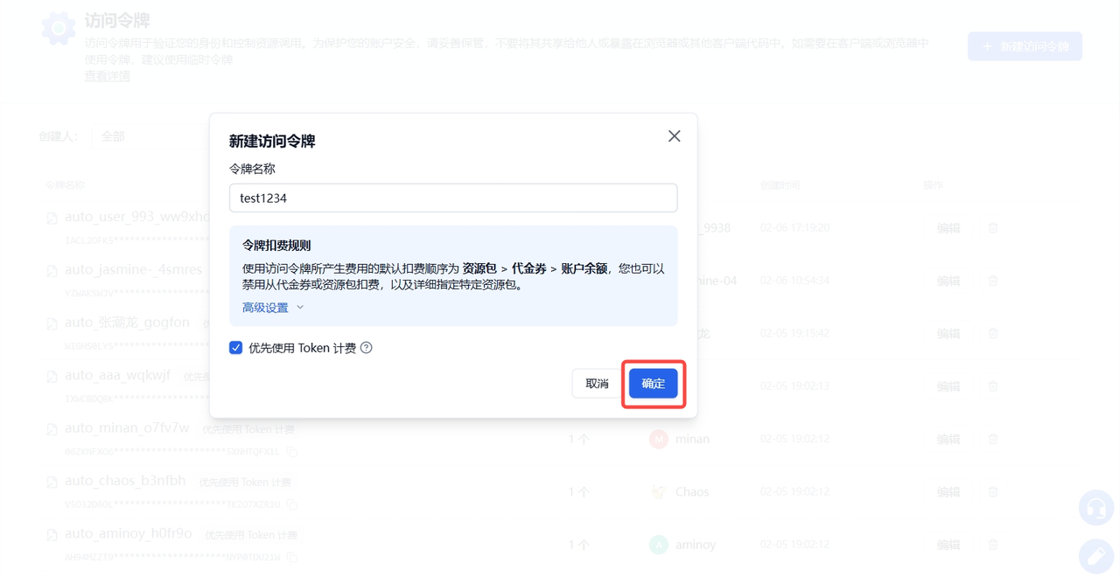Delete token created 02-05 19:02:13
The height and width of the screenshot is (577, 1120).
click(x=993, y=386)
